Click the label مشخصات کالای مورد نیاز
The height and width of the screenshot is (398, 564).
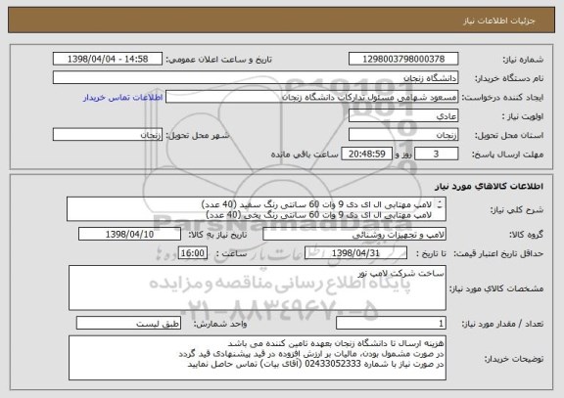[496, 288]
